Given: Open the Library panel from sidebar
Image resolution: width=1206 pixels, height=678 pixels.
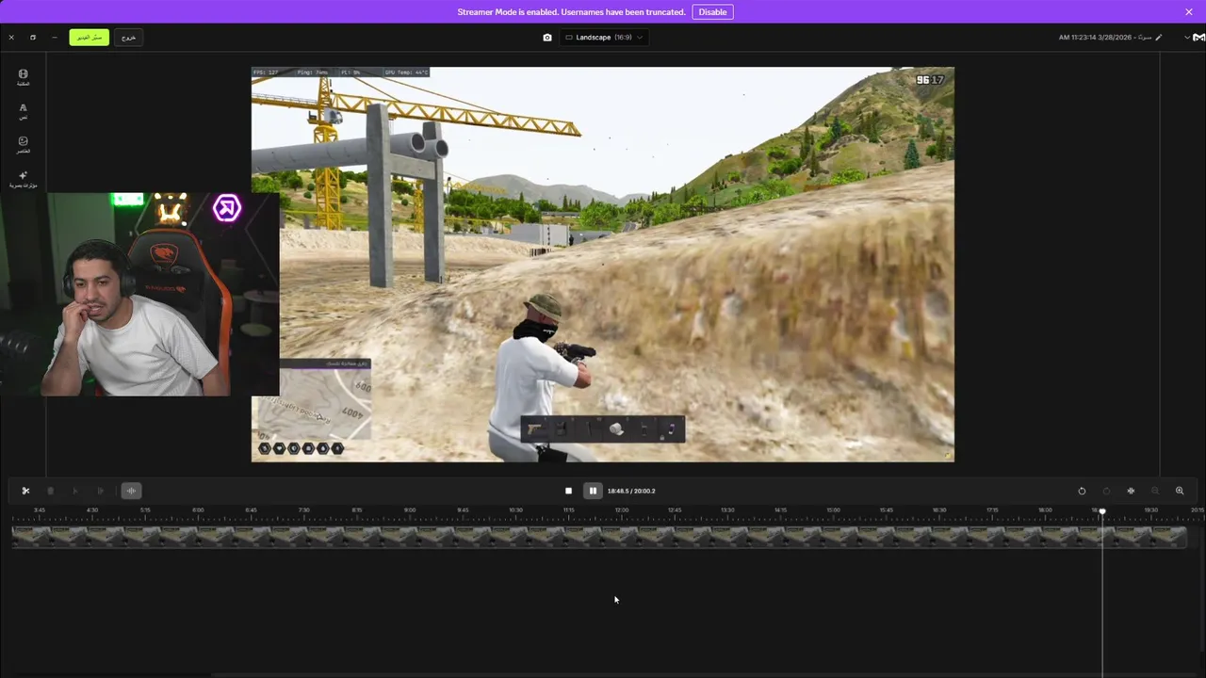Looking at the screenshot, I should coord(23,77).
